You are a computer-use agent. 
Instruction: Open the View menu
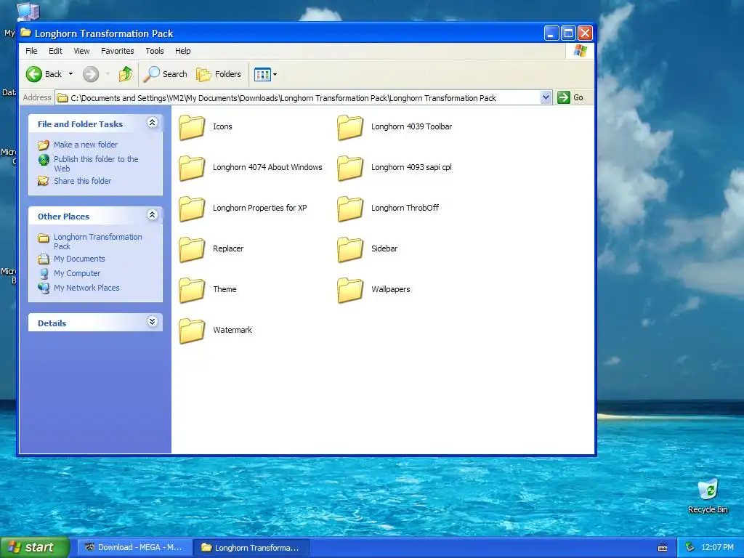pyautogui.click(x=81, y=51)
